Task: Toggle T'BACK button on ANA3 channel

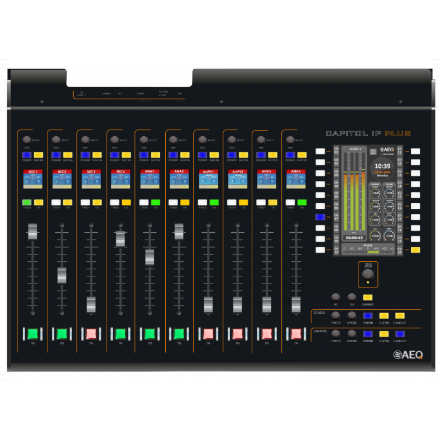Action: [x=261, y=202]
